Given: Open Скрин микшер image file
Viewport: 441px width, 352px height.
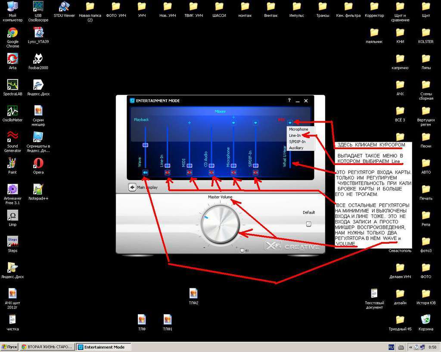Looking at the screenshot, I should tap(38, 116).
